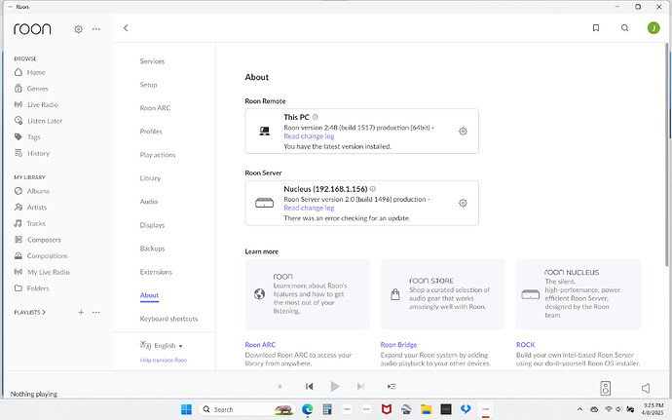Read change log for Roon Server
Screen dimensions: 672x420
click(309, 208)
